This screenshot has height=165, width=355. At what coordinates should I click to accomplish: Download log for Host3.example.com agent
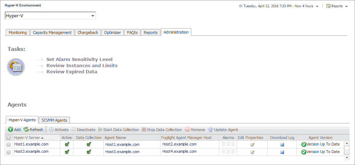click(282, 152)
